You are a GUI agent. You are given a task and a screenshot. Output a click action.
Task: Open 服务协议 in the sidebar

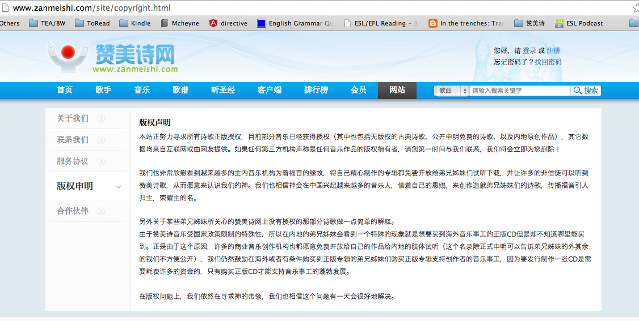73,161
